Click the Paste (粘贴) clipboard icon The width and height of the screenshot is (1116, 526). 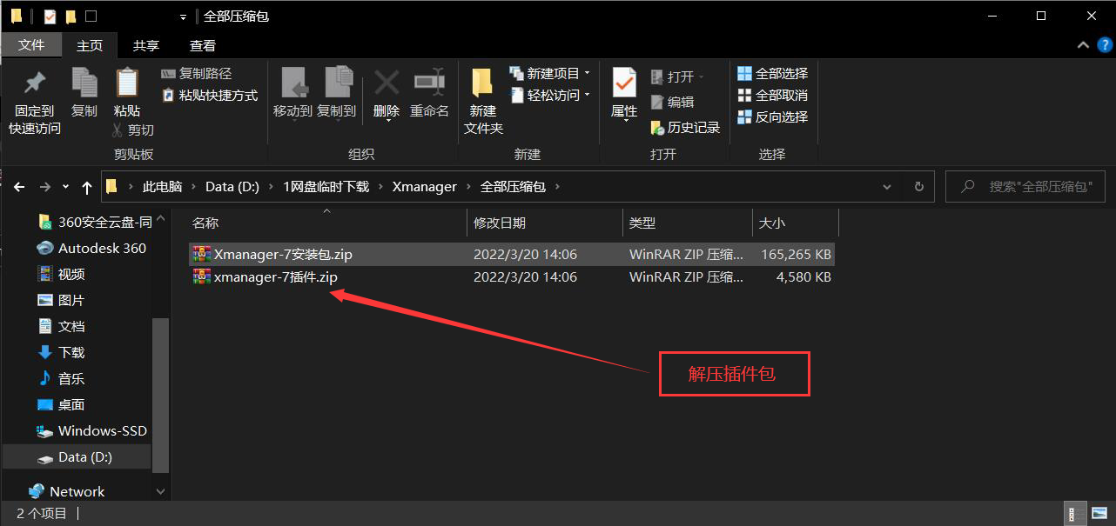(x=127, y=83)
